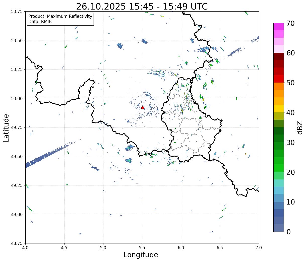The height and width of the screenshot is (261, 306).
Task: Click the longitude tick label 7.0
Action: 259,248
